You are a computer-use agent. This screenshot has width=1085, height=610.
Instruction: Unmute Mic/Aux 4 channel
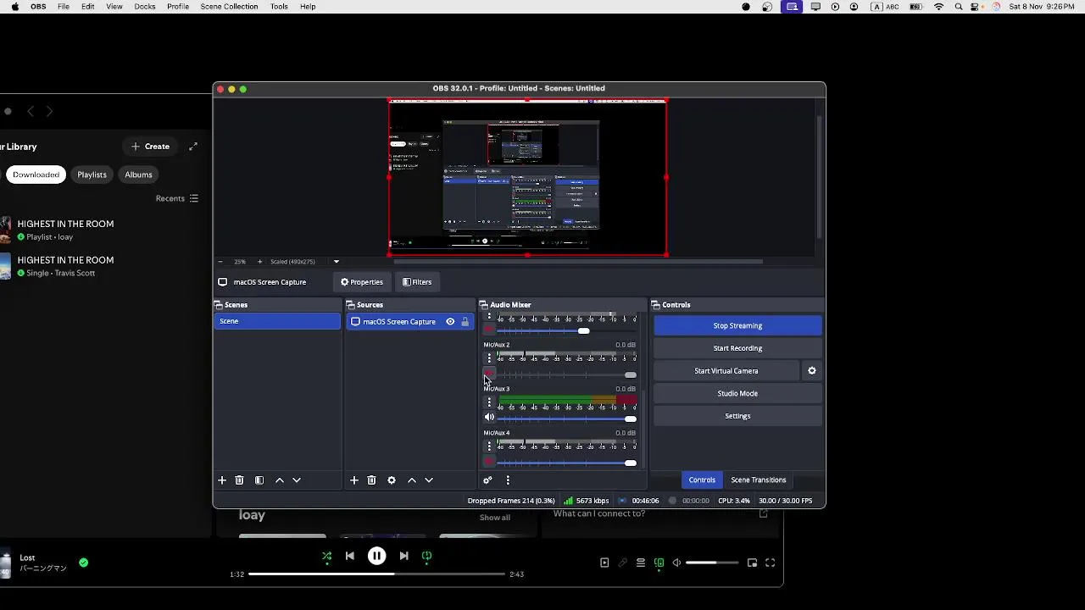489,463
